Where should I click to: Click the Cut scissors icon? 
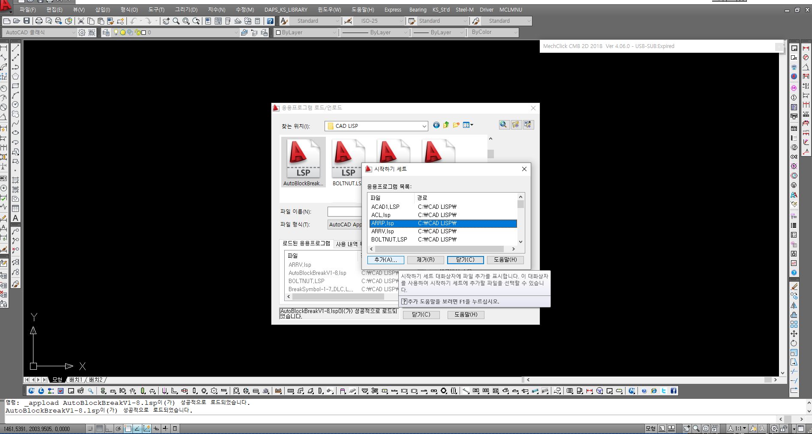point(81,21)
